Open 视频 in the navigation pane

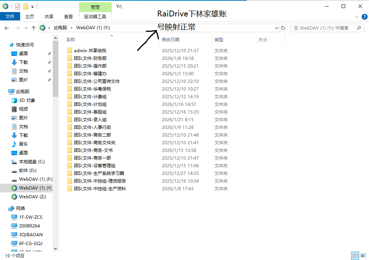coord(23,109)
